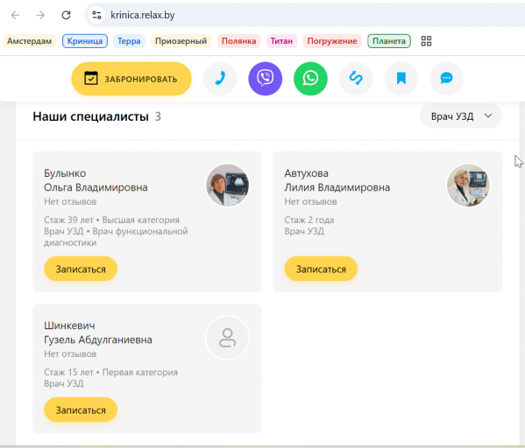Open Viber contact icon

[x=266, y=79]
